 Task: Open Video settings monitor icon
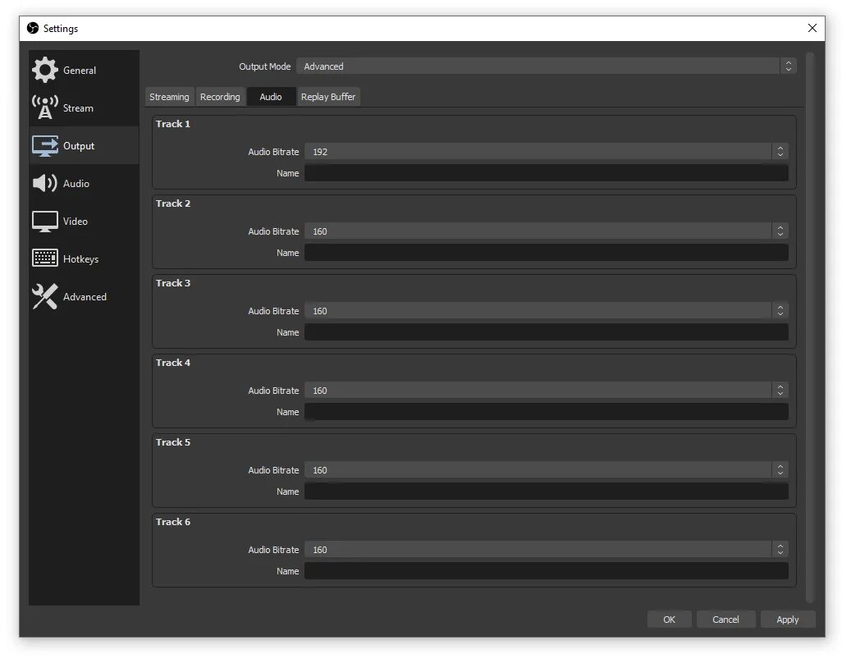point(44,222)
